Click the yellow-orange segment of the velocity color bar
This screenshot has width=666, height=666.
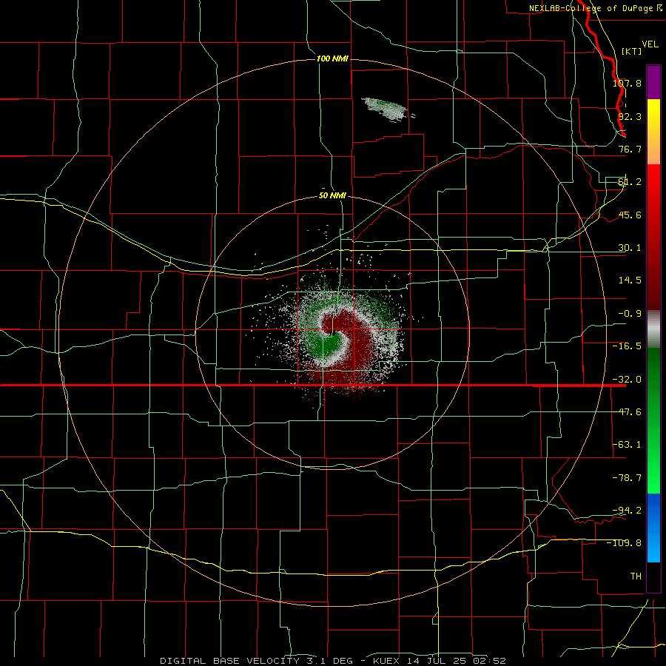(653, 132)
